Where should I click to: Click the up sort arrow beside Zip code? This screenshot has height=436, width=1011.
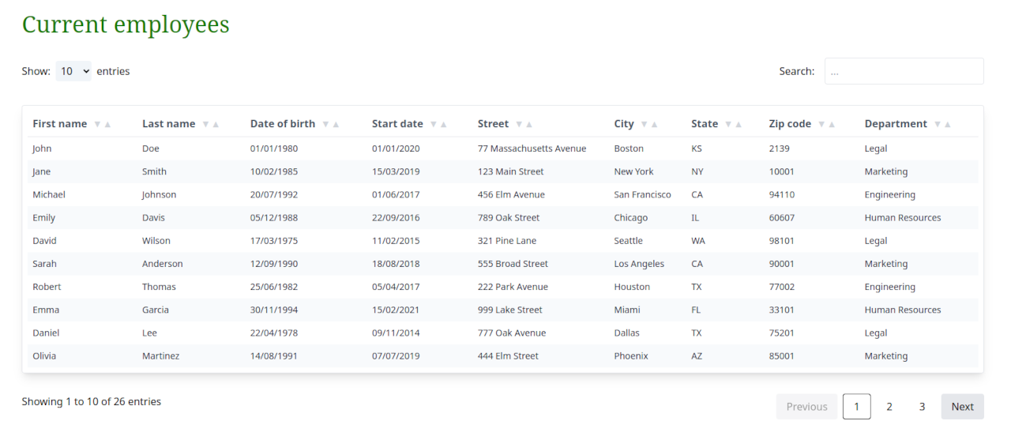[832, 125]
